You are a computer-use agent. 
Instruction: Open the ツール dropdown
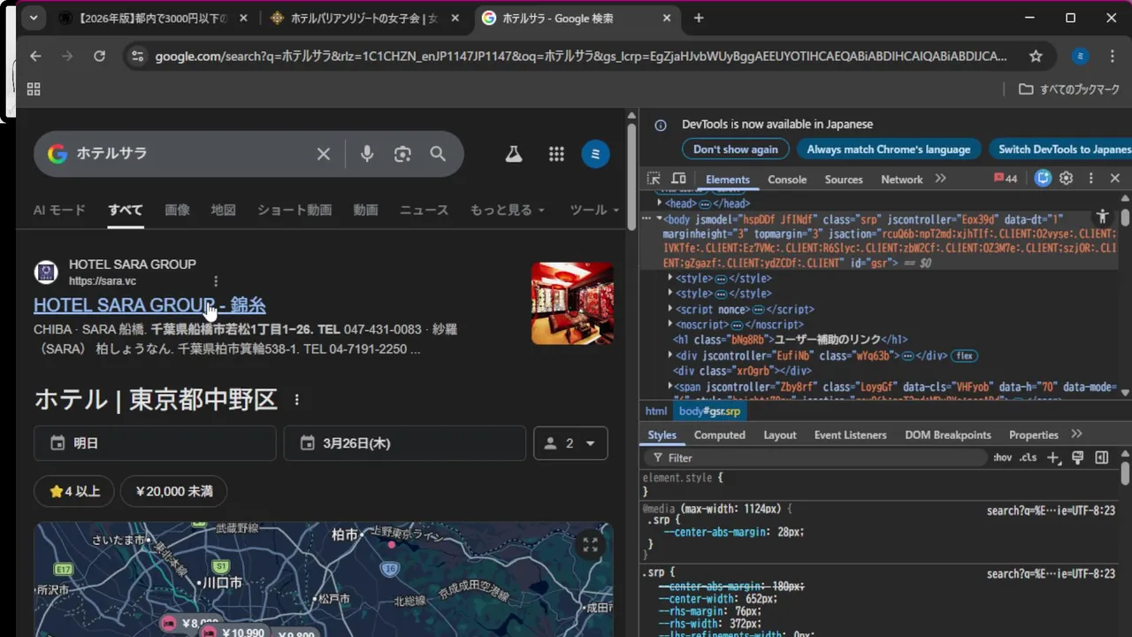pos(594,210)
